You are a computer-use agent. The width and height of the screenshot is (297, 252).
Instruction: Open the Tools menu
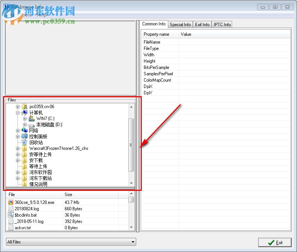pyautogui.click(x=26, y=15)
